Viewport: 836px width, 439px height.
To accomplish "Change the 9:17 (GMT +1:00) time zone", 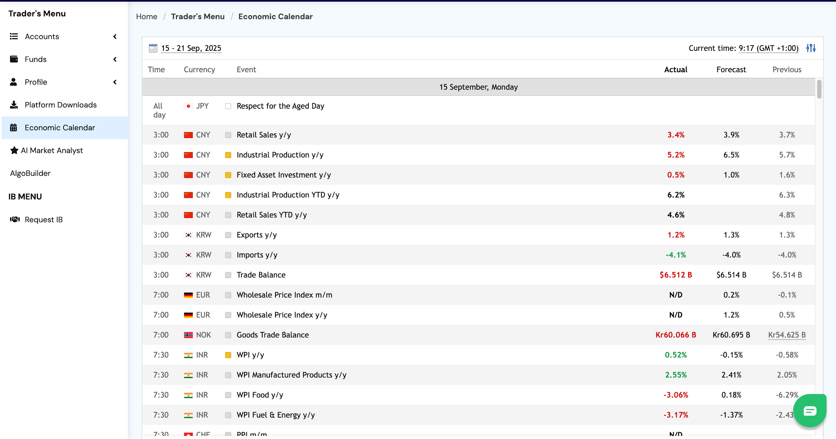I will [x=768, y=48].
